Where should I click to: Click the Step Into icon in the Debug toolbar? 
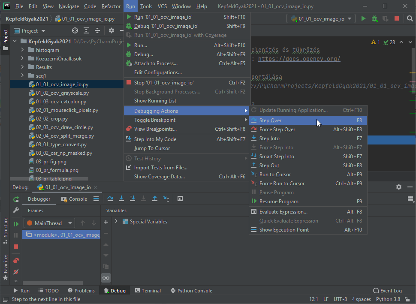click(x=121, y=199)
